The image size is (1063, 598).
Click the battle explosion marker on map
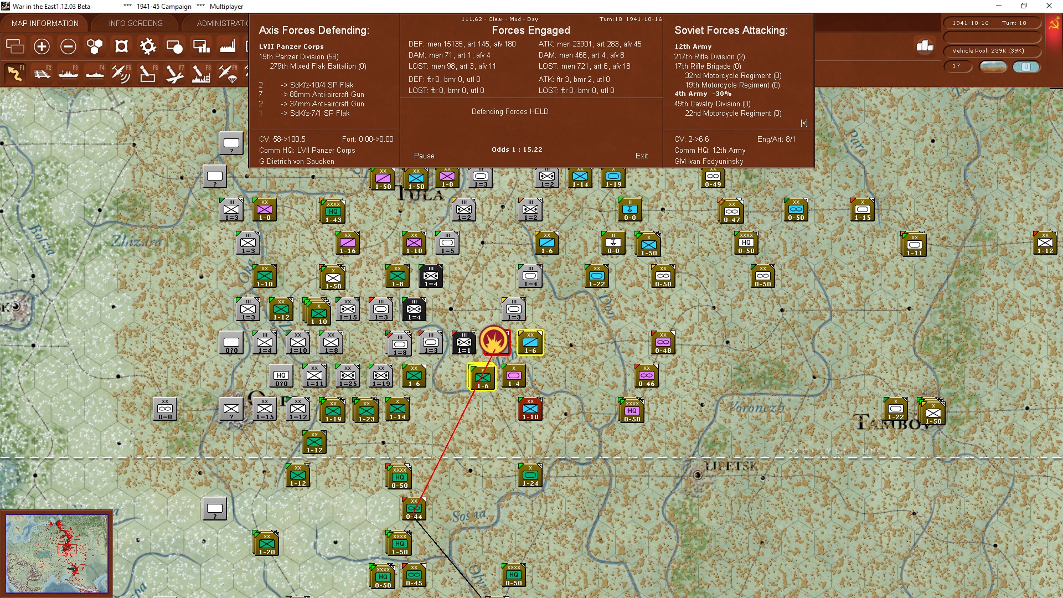[x=494, y=341]
